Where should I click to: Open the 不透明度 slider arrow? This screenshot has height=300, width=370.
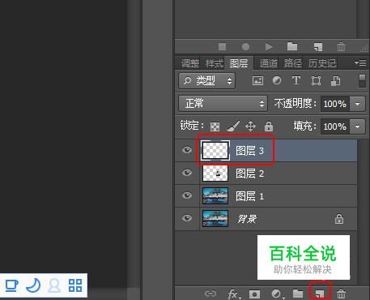tap(358, 104)
